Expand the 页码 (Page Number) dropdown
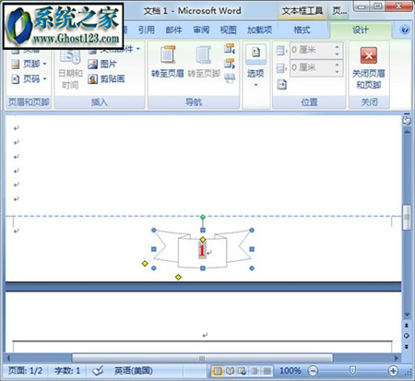The height and width of the screenshot is (381, 415). pos(45,78)
